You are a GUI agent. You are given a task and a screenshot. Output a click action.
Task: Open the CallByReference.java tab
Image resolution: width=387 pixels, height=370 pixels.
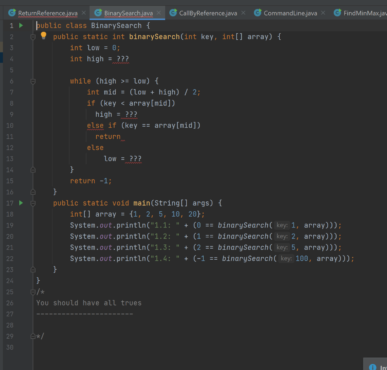pos(208,13)
